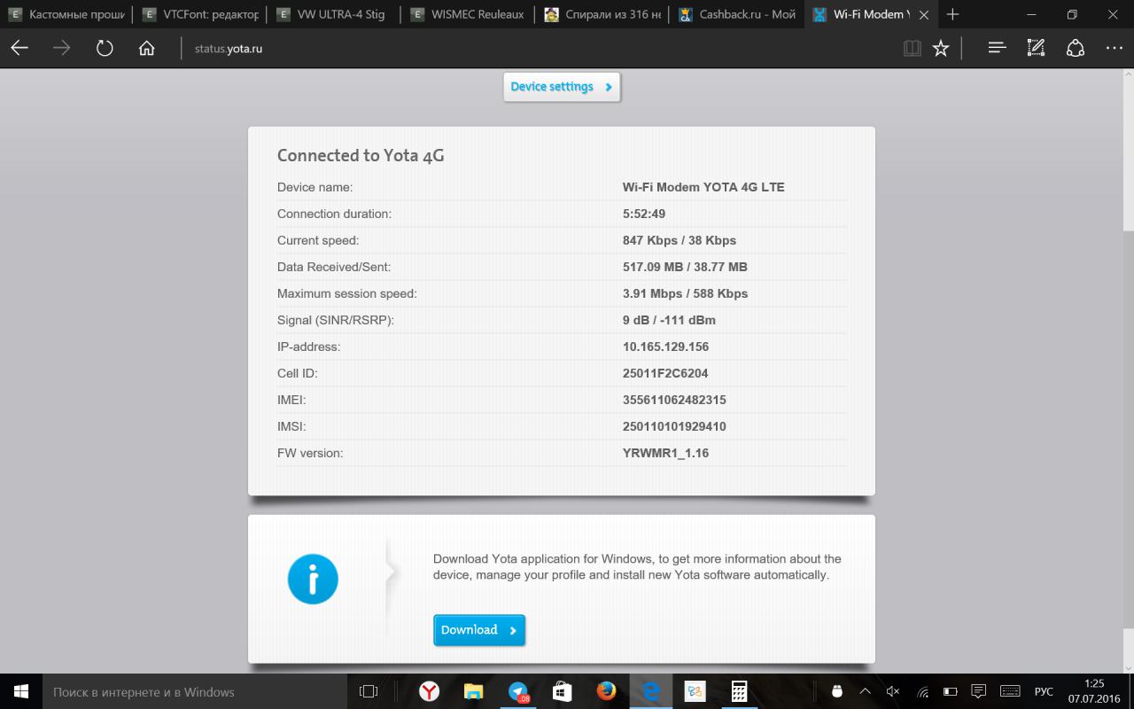The image size is (1134, 709).
Task: Switch to the Спирали из 316 tab
Action: click(602, 14)
